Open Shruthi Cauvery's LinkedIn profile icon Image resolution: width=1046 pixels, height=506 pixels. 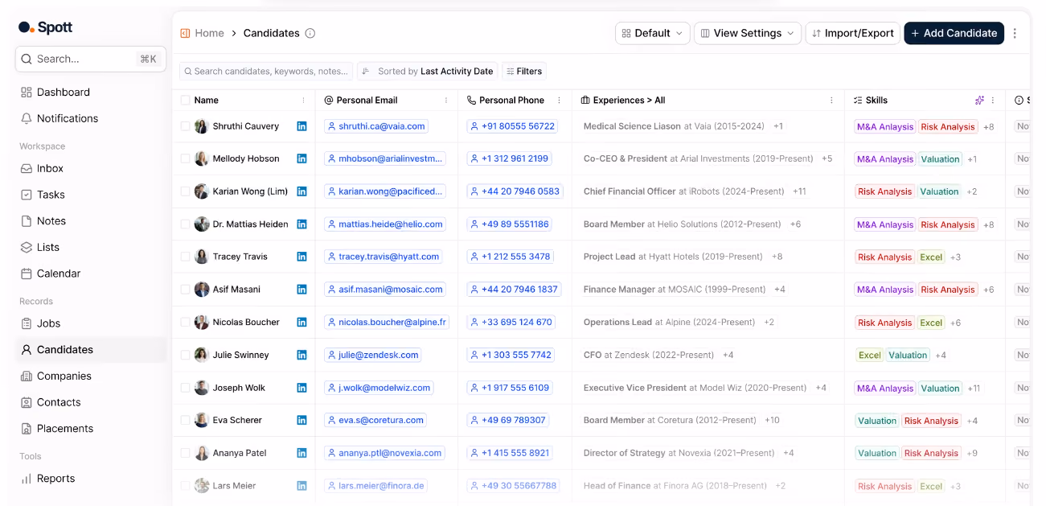coord(301,126)
